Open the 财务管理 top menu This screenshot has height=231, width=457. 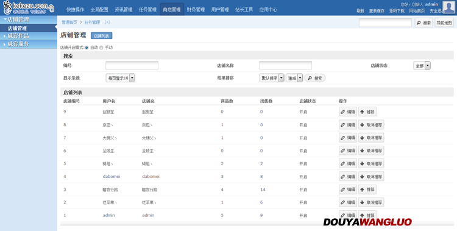click(196, 10)
